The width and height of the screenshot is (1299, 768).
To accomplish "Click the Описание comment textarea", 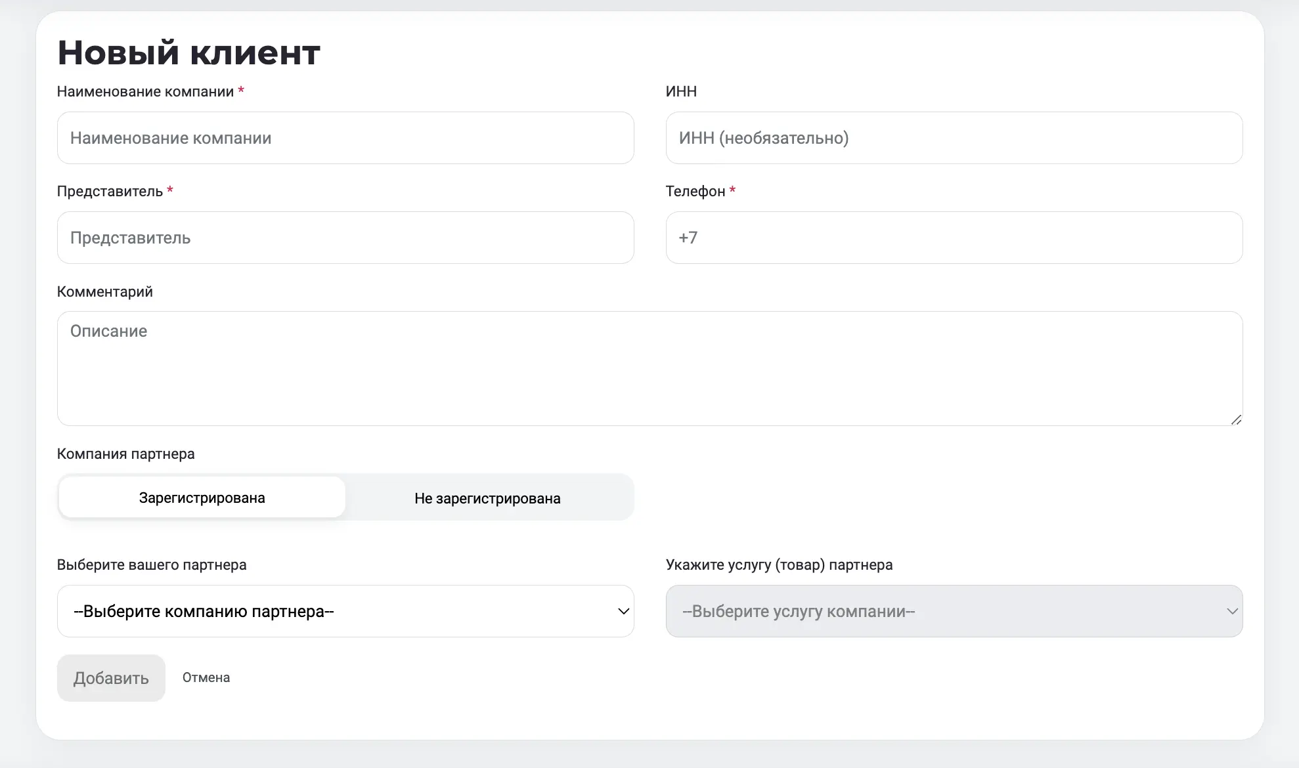I will pyautogui.click(x=649, y=368).
